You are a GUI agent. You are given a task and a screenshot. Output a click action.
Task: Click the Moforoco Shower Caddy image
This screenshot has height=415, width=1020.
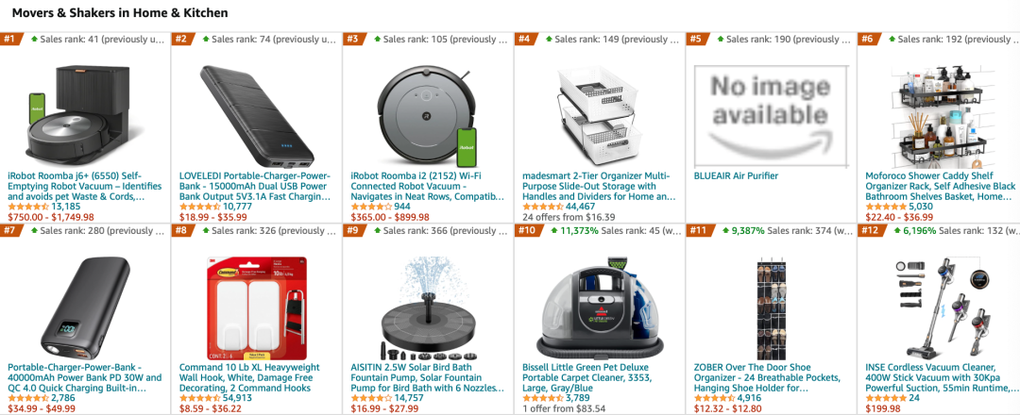(942, 116)
